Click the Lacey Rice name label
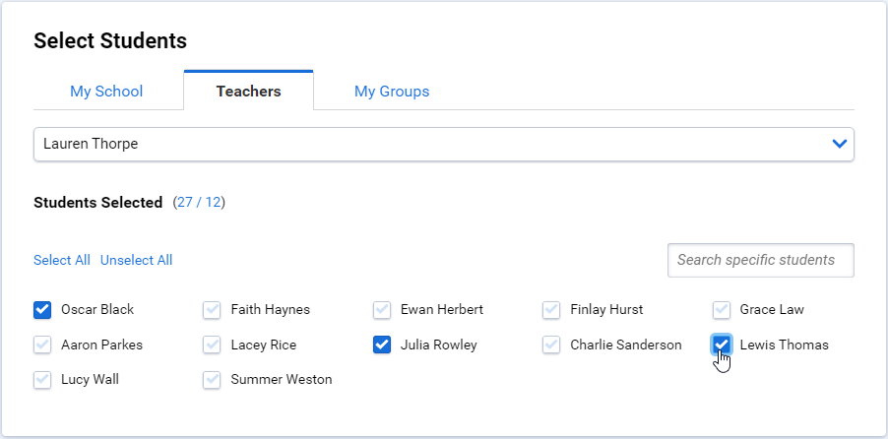Screen dimensions: 888x439 pyautogui.click(x=263, y=345)
